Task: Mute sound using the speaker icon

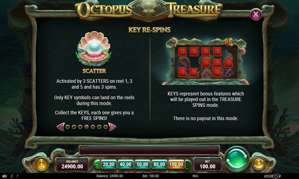Action: coord(4,176)
